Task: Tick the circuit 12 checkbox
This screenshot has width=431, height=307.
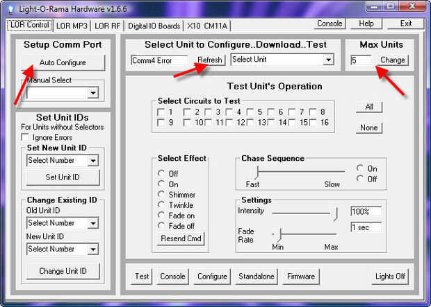Action: coord(229,123)
